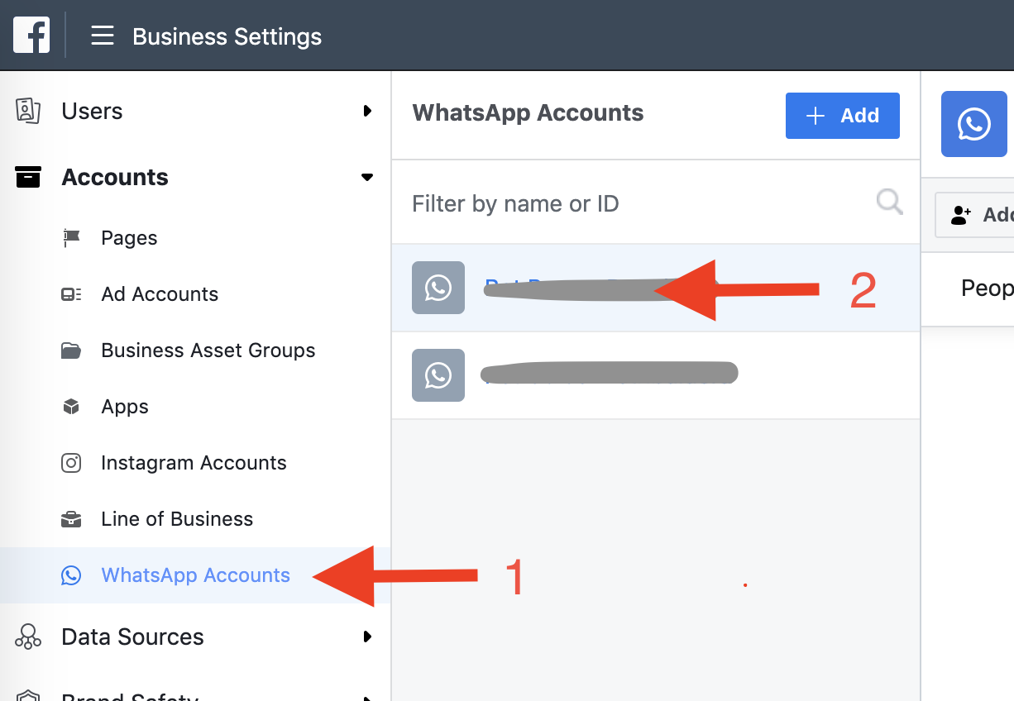Click the Instagram Accounts camera icon
Screen dimensions: 1014x701
71,463
